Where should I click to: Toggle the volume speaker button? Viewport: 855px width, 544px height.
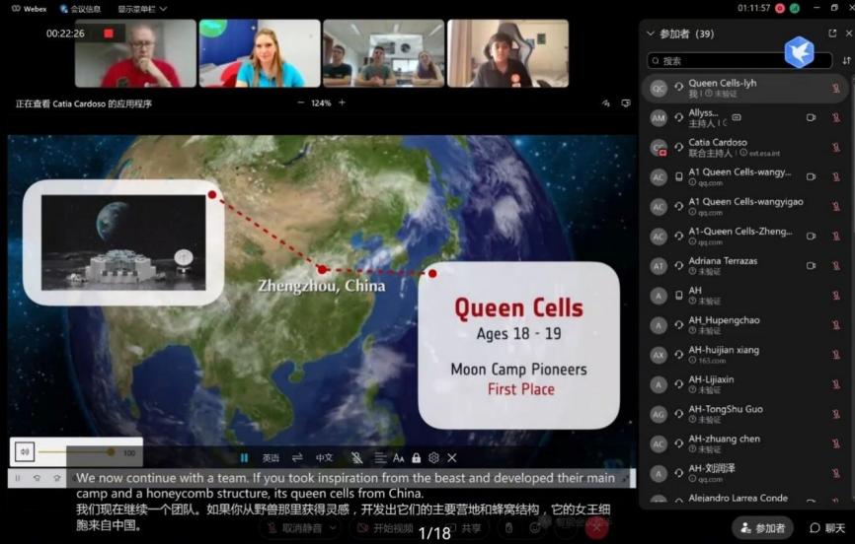(25, 452)
